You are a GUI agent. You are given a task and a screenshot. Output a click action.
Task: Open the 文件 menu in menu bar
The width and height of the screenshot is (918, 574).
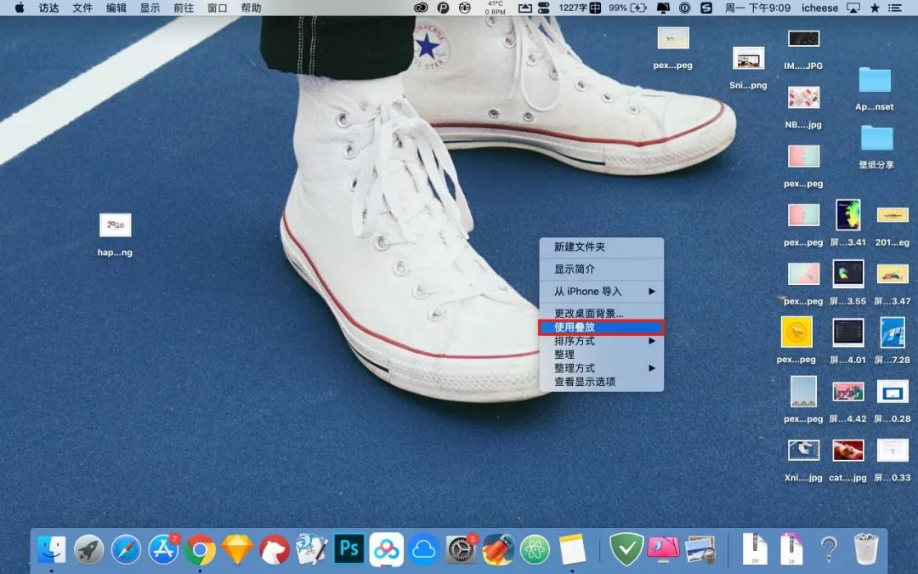(82, 8)
